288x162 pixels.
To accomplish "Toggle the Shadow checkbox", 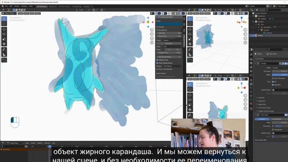I will (157, 27).
